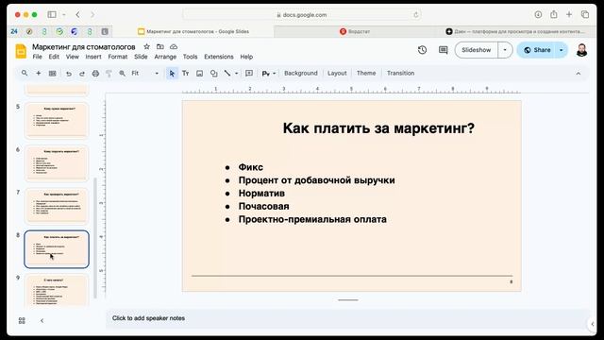604x340 pixels.
Task: Open the Arrange menu
Action: tap(165, 57)
